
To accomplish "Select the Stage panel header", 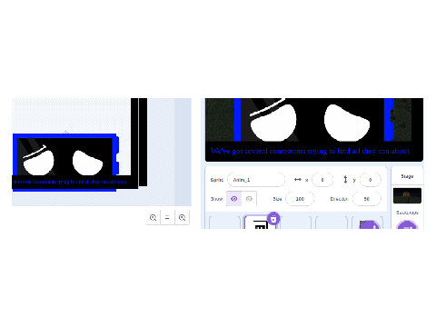I will [407, 176].
